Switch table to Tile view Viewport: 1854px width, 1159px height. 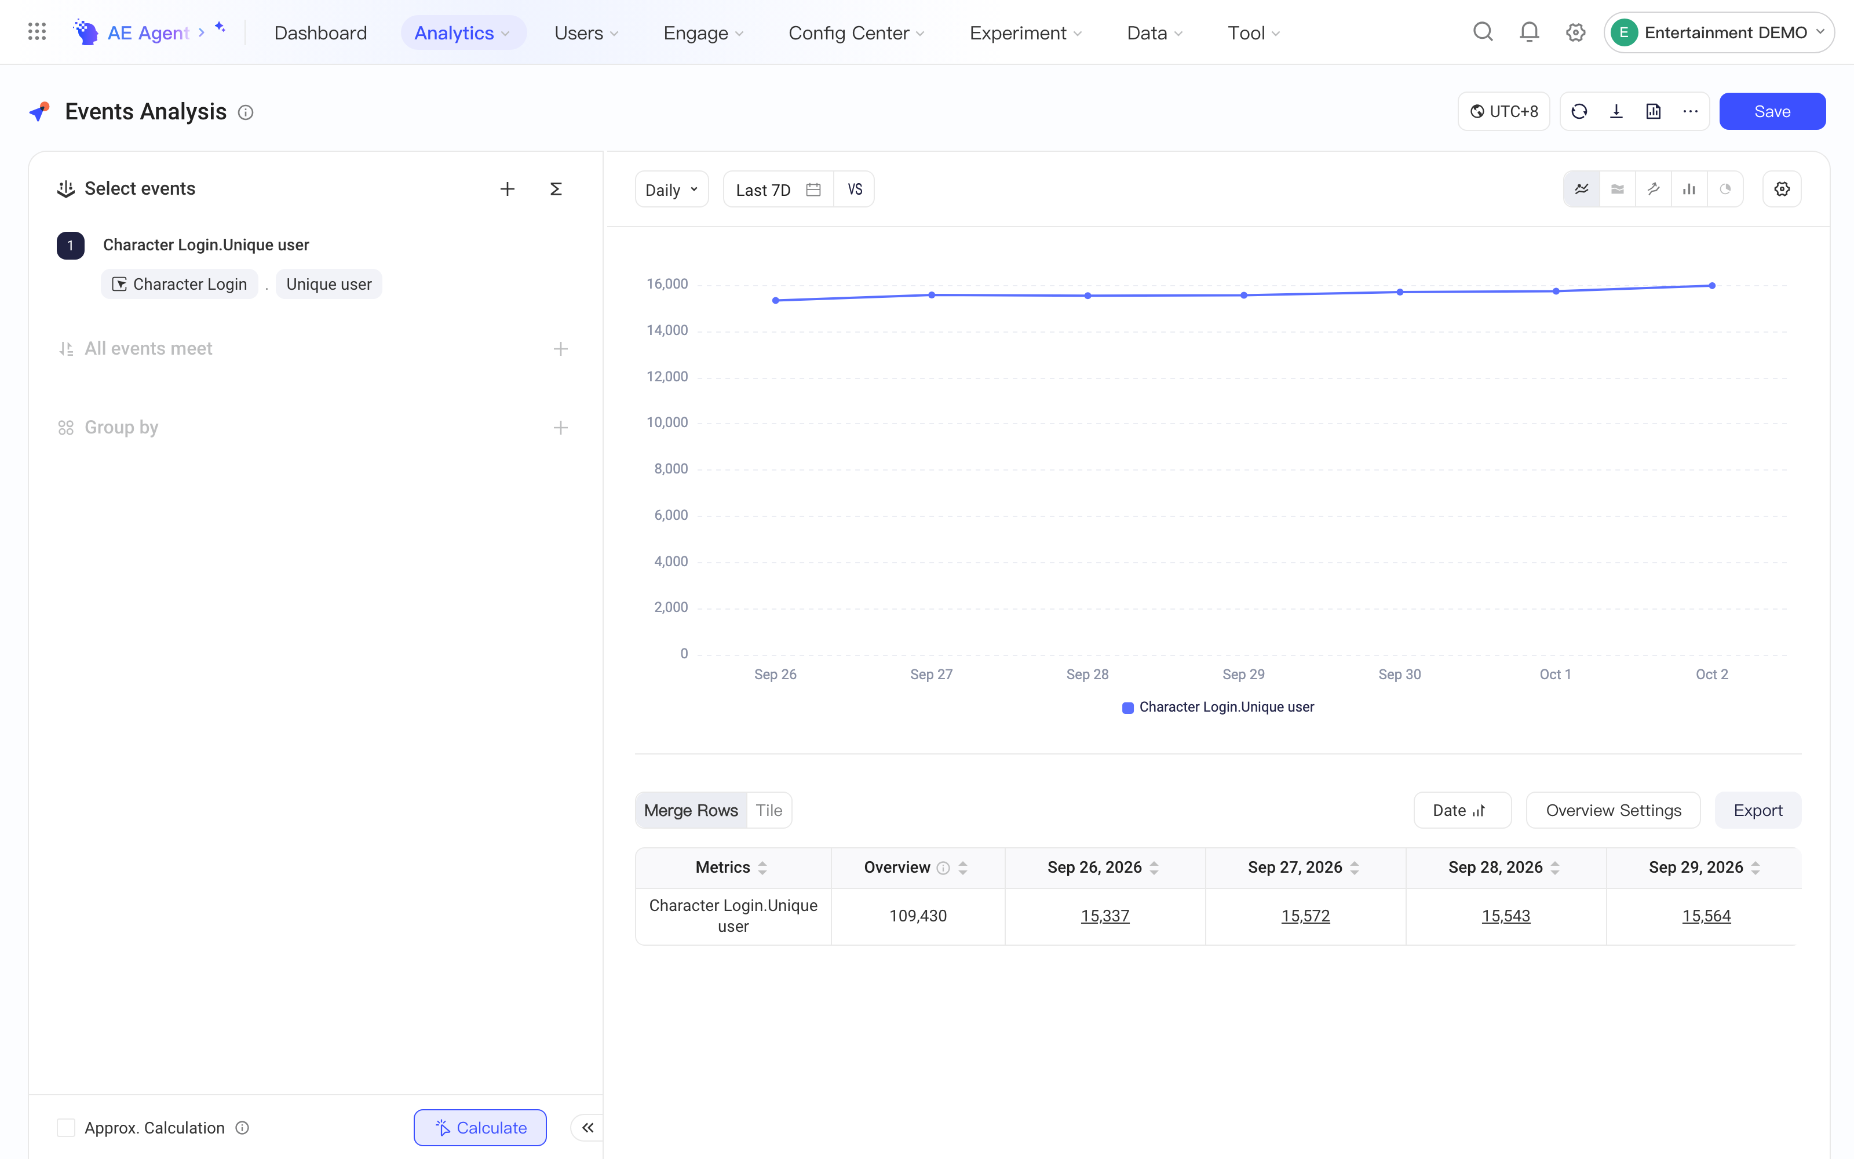point(768,810)
